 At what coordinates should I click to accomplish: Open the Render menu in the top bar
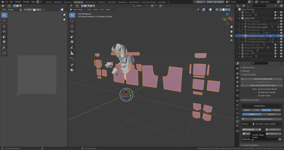pos(18,2)
